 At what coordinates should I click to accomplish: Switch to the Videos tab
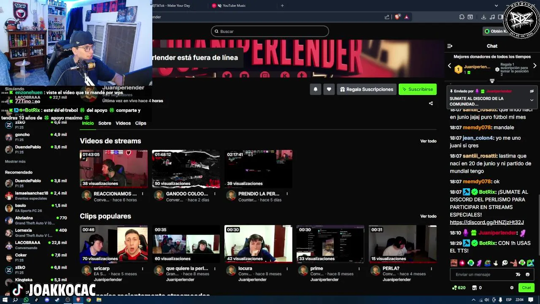point(123,123)
